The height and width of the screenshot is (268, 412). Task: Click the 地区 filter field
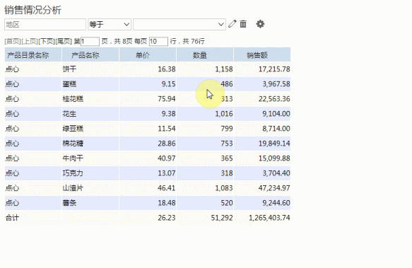[x=45, y=25]
